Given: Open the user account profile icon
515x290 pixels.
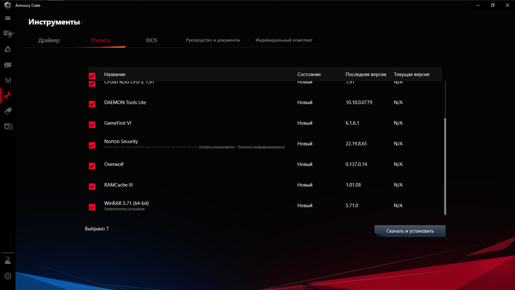Looking at the screenshot, I should coord(8,260).
